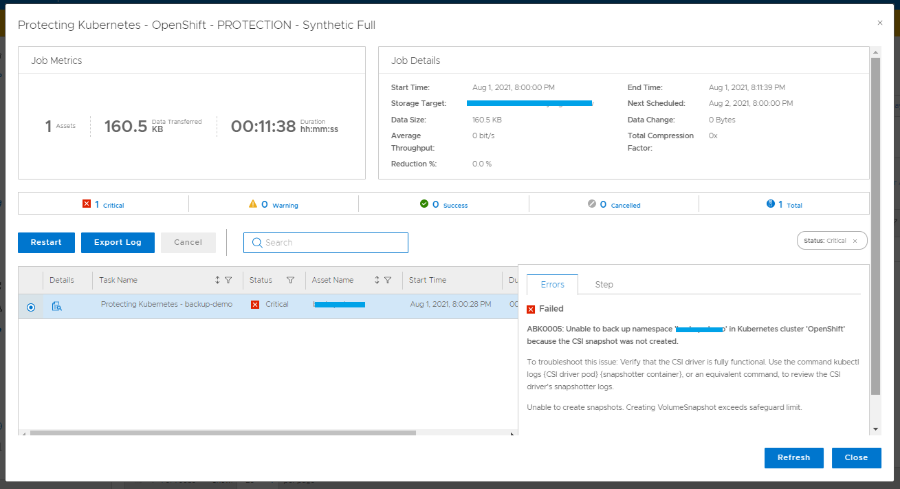Click the Asset Name sort arrows

coord(377,280)
